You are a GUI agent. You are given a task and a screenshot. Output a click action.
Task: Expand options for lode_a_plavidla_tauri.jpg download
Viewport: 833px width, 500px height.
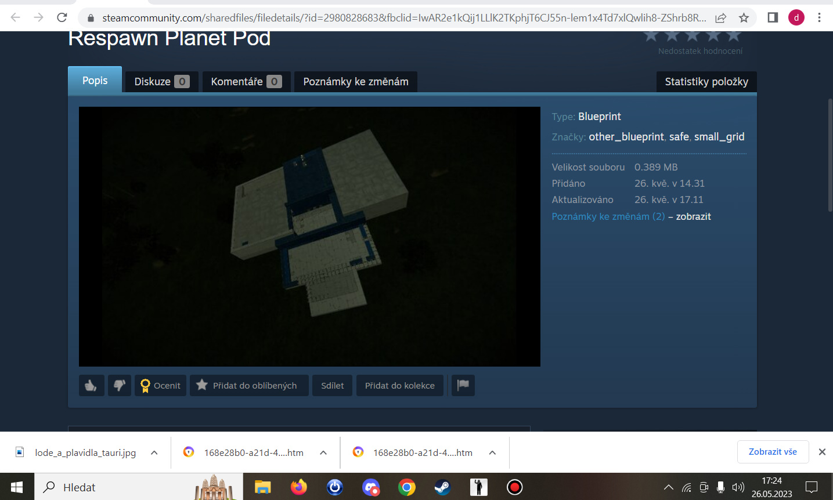click(x=154, y=452)
